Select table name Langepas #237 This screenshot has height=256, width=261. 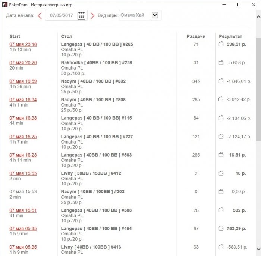[x=97, y=137]
